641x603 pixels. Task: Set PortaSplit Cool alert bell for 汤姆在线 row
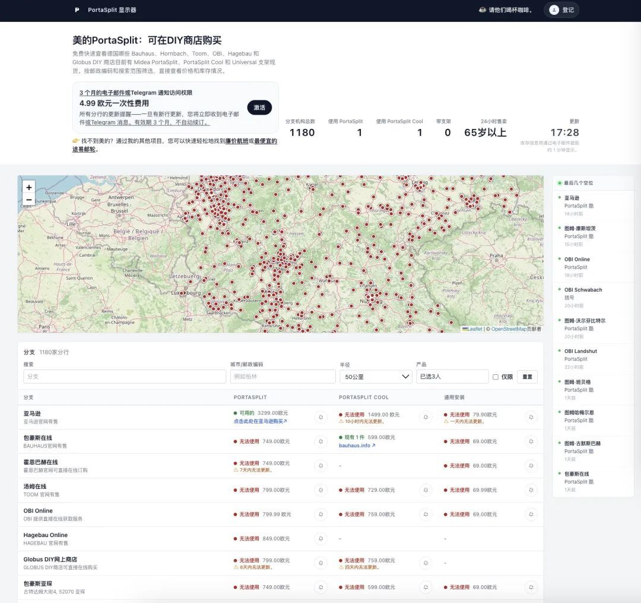coord(426,490)
